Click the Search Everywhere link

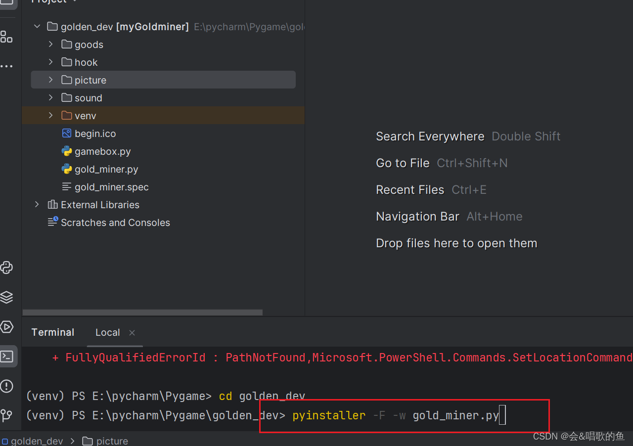tap(430, 136)
